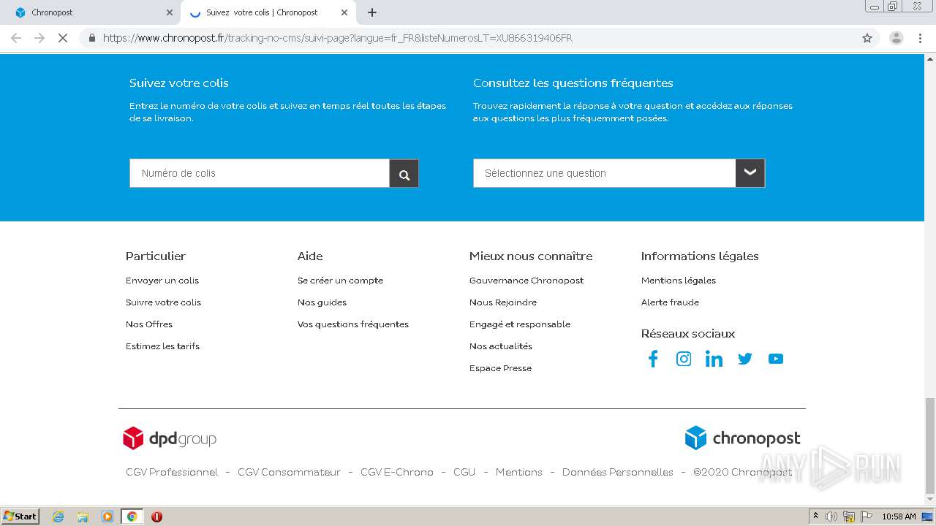The width and height of the screenshot is (936, 526).
Task: Open Envoyer un colis link
Action: pyautogui.click(x=162, y=281)
